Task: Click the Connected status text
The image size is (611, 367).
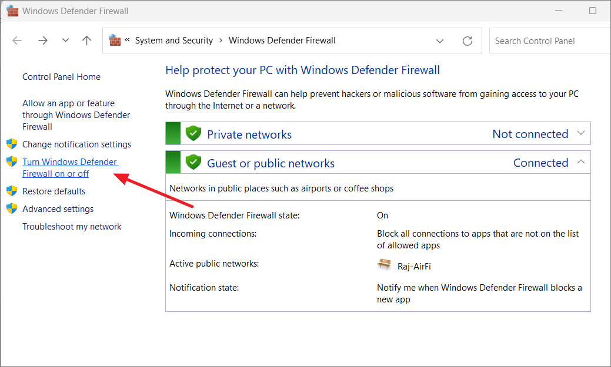Action: pyautogui.click(x=541, y=163)
